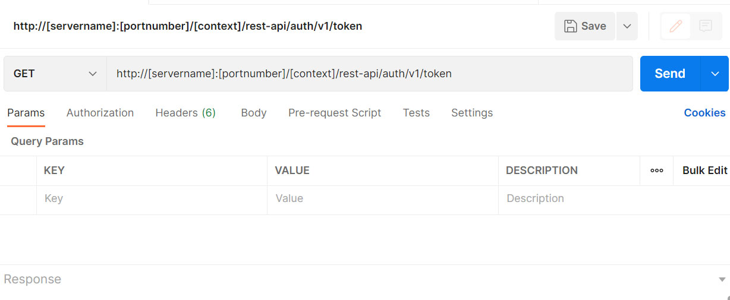Go to the Tests tab

pyautogui.click(x=416, y=113)
